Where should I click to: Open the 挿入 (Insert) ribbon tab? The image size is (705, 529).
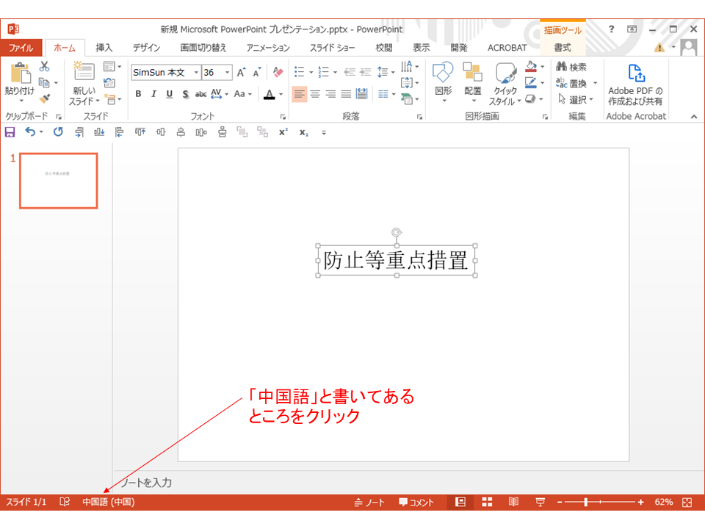click(104, 48)
